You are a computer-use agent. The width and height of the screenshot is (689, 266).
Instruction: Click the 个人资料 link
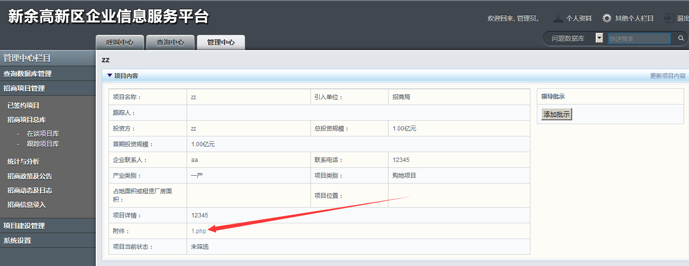[x=579, y=18]
